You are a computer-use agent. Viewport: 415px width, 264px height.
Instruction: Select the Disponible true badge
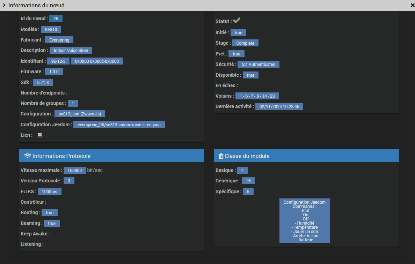coord(250,75)
